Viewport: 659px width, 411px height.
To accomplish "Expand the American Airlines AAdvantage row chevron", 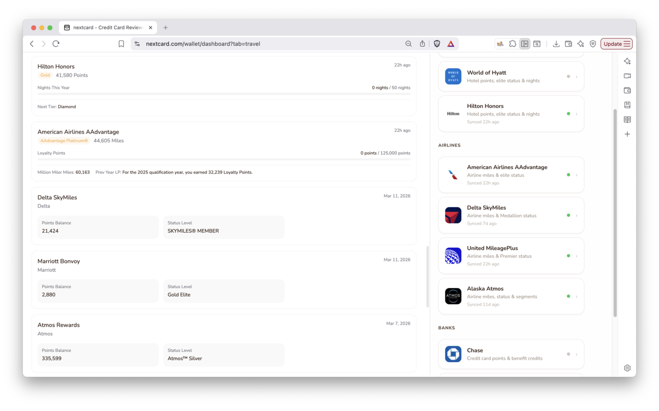I will coord(577,175).
